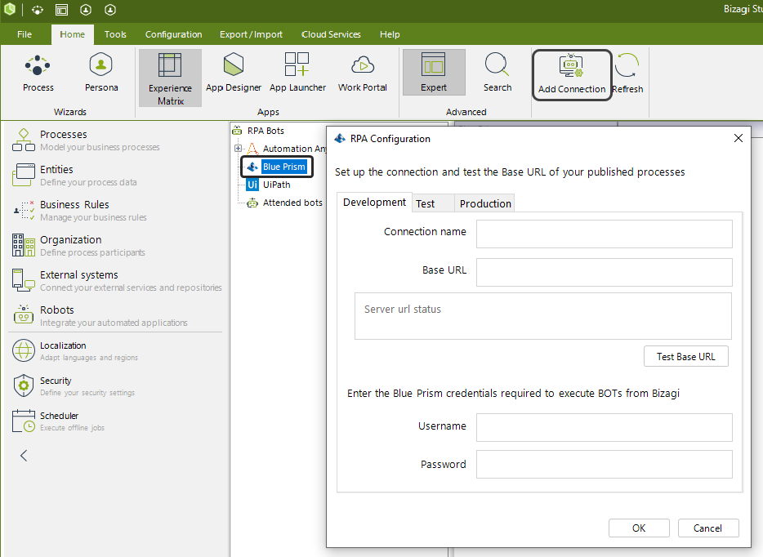The image size is (763, 557).
Task: Focus the Username field
Action: click(x=604, y=428)
